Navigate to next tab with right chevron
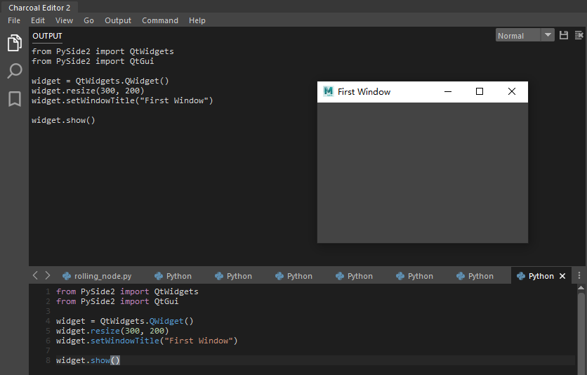Viewport: 587px width, 375px height. click(48, 275)
